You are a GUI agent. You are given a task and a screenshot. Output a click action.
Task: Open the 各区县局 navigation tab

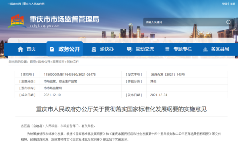click(x=220, y=49)
